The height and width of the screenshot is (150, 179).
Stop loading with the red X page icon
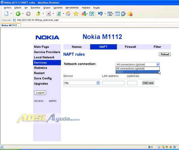point(49,13)
